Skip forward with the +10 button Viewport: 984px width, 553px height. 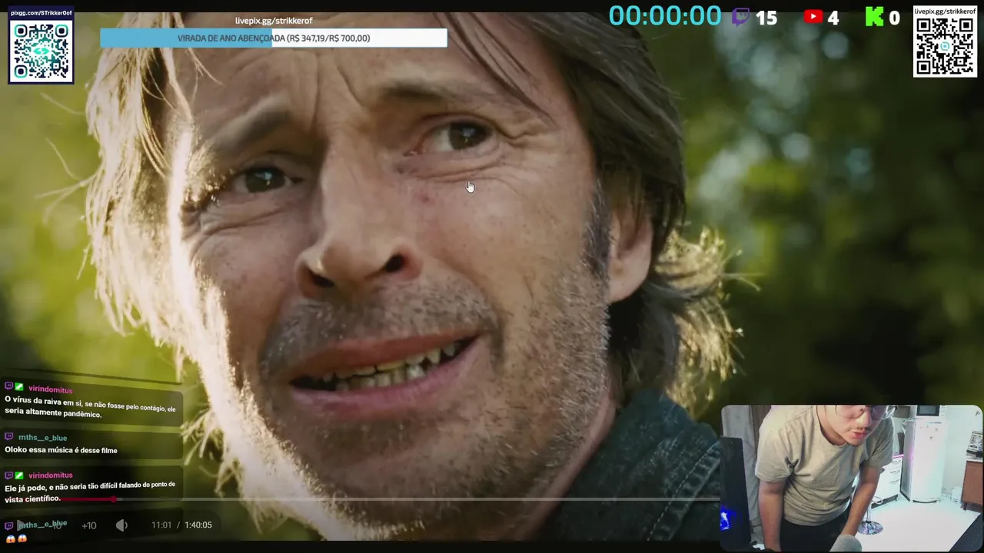(89, 525)
